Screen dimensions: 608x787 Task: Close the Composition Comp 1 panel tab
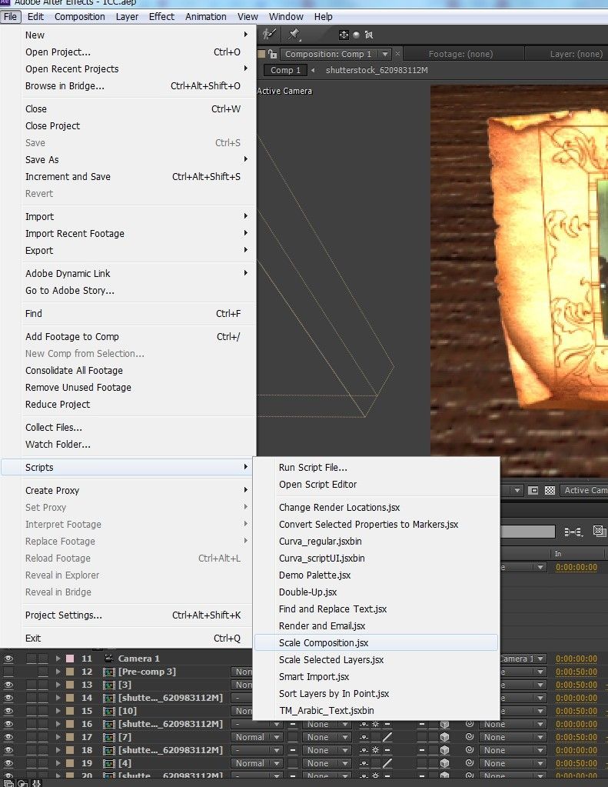click(398, 53)
